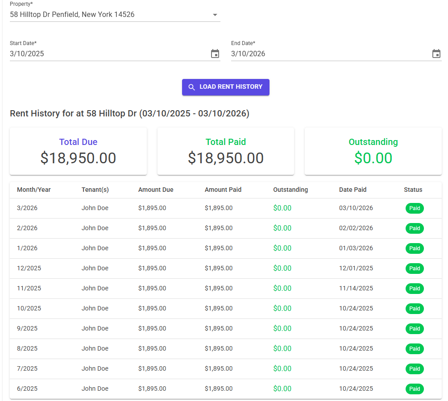Open the End Date calendar picker icon
This screenshot has height=401, width=448.
pos(436,53)
